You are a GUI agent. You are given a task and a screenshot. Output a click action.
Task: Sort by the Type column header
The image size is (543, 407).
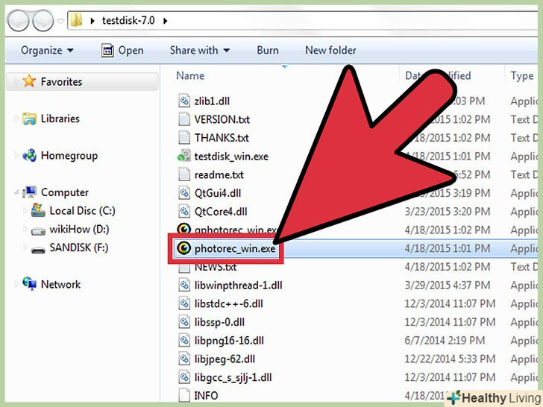(522, 76)
